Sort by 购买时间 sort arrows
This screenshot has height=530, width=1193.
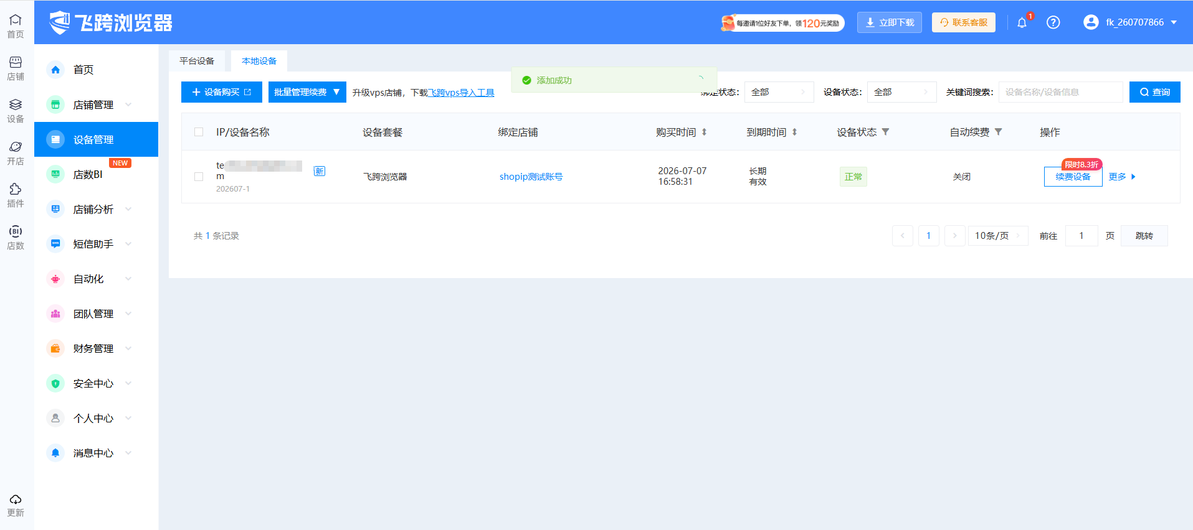tap(704, 132)
